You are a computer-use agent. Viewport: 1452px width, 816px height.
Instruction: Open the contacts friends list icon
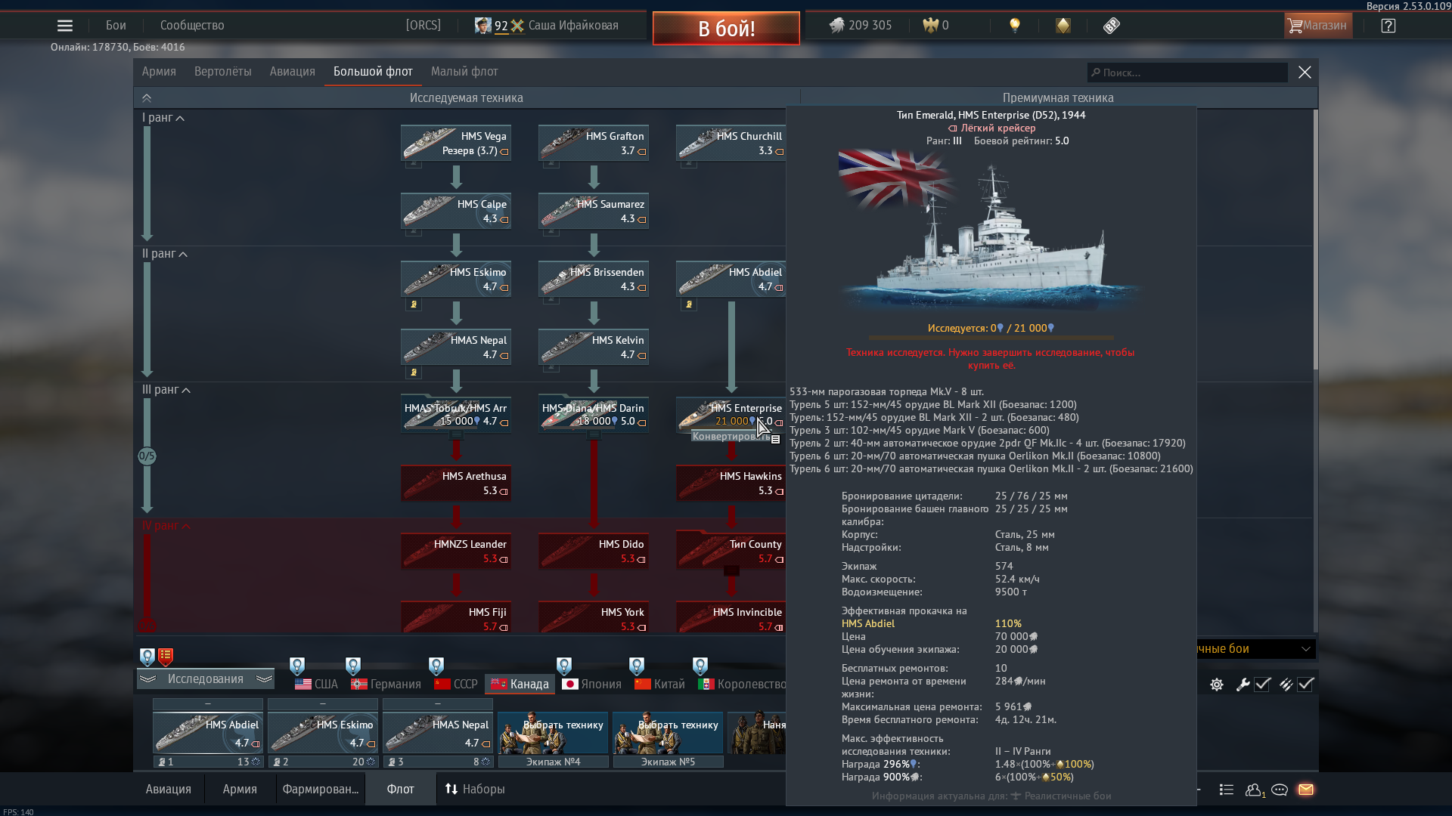pyautogui.click(x=1254, y=790)
